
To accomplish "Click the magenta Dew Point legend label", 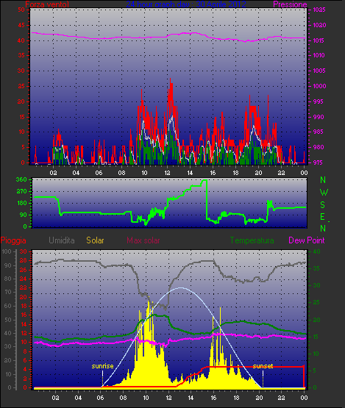I will [x=307, y=240].
